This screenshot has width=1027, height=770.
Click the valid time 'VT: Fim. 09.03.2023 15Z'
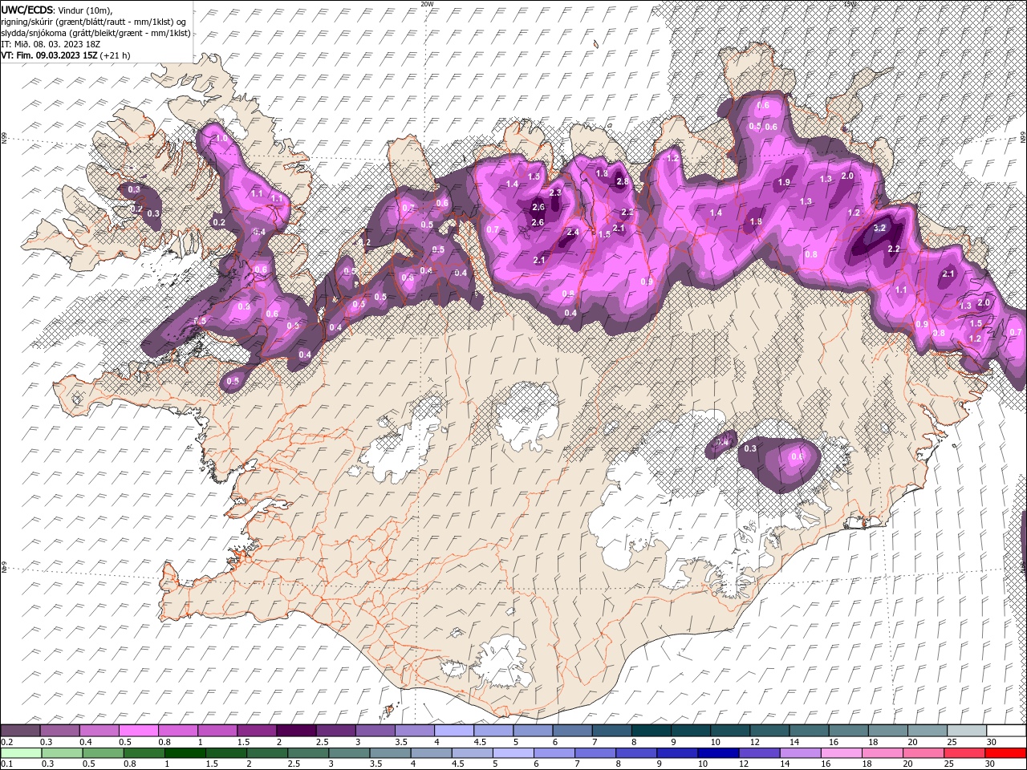click(x=49, y=55)
